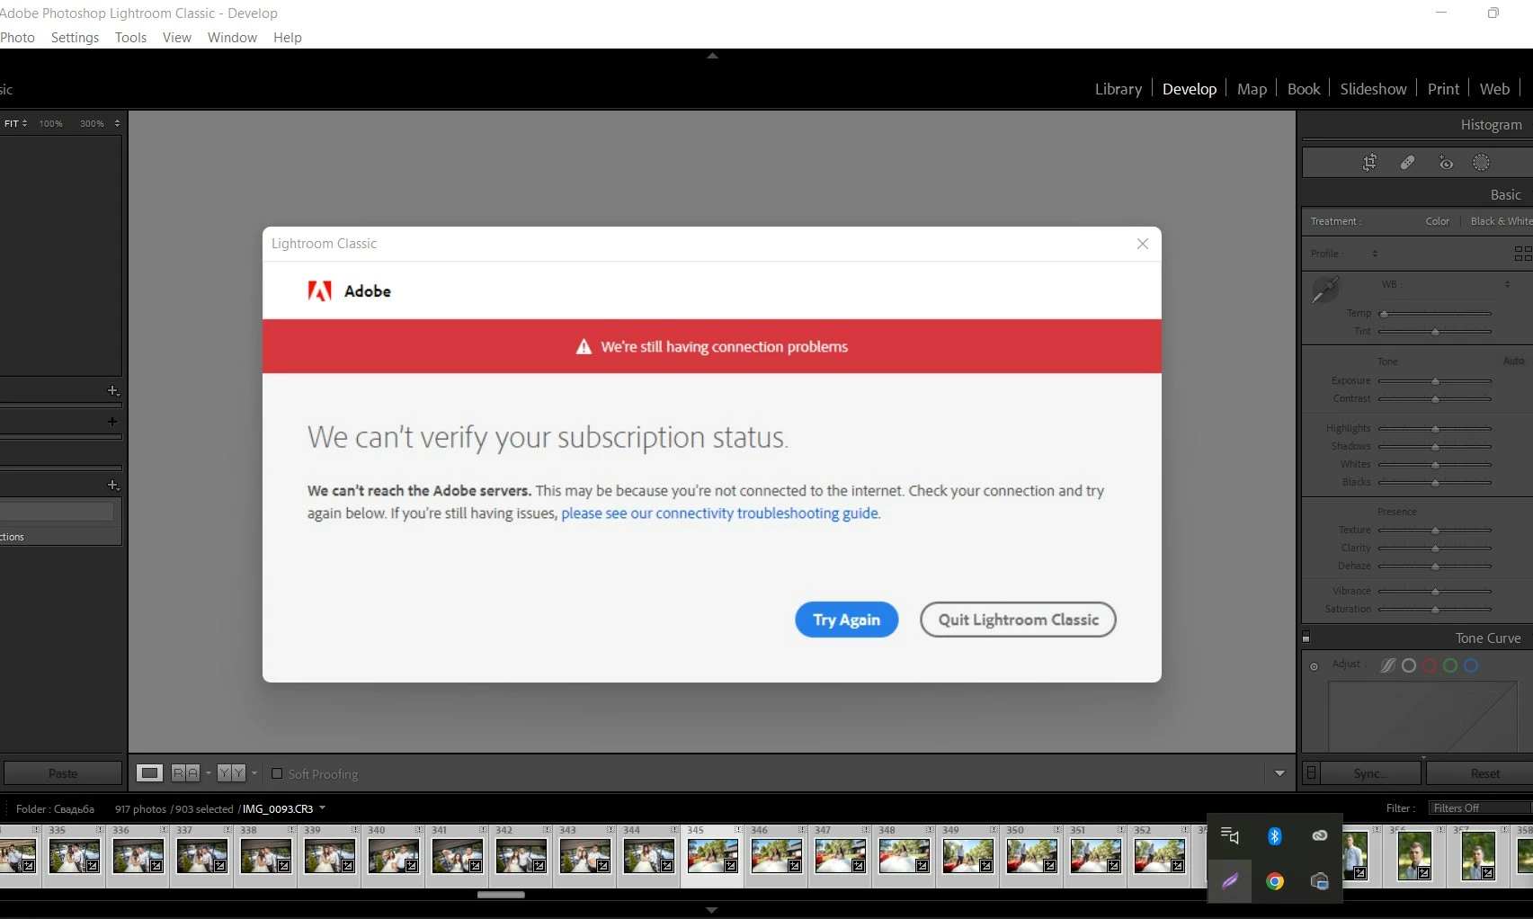1533x919 pixels.
Task: Click the Auto tone button
Action: click(1513, 361)
